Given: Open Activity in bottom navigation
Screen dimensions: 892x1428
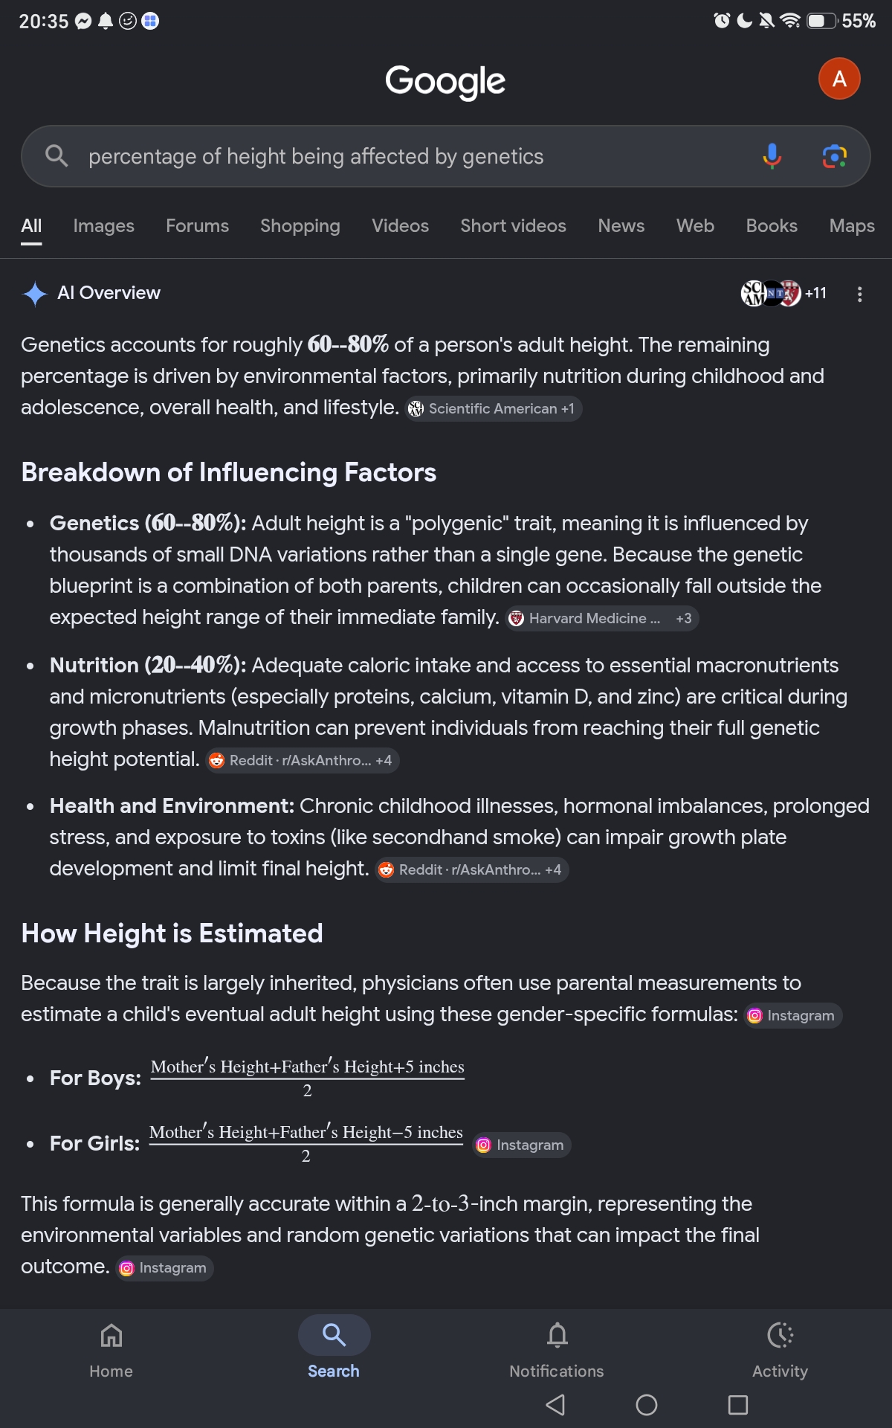Looking at the screenshot, I should click(x=780, y=1349).
